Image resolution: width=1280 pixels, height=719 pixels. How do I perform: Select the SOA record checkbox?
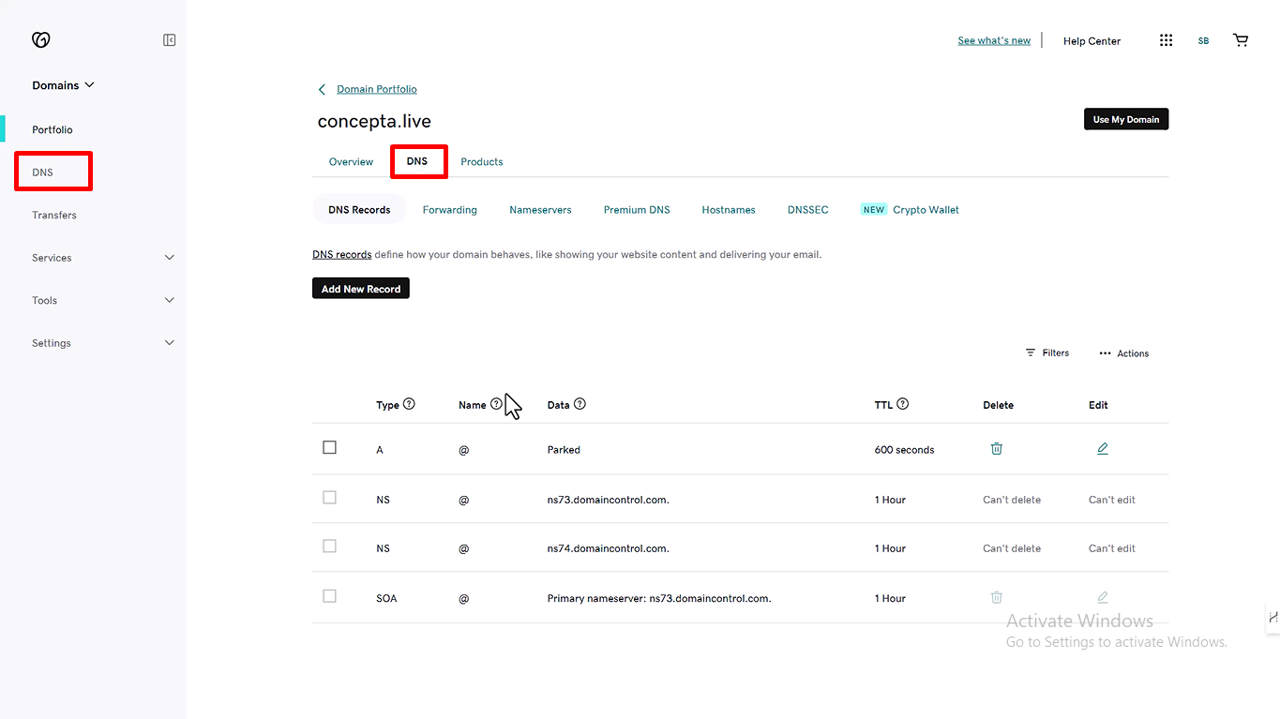point(329,596)
